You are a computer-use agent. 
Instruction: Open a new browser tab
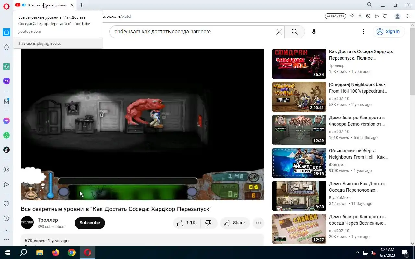[x=82, y=5]
